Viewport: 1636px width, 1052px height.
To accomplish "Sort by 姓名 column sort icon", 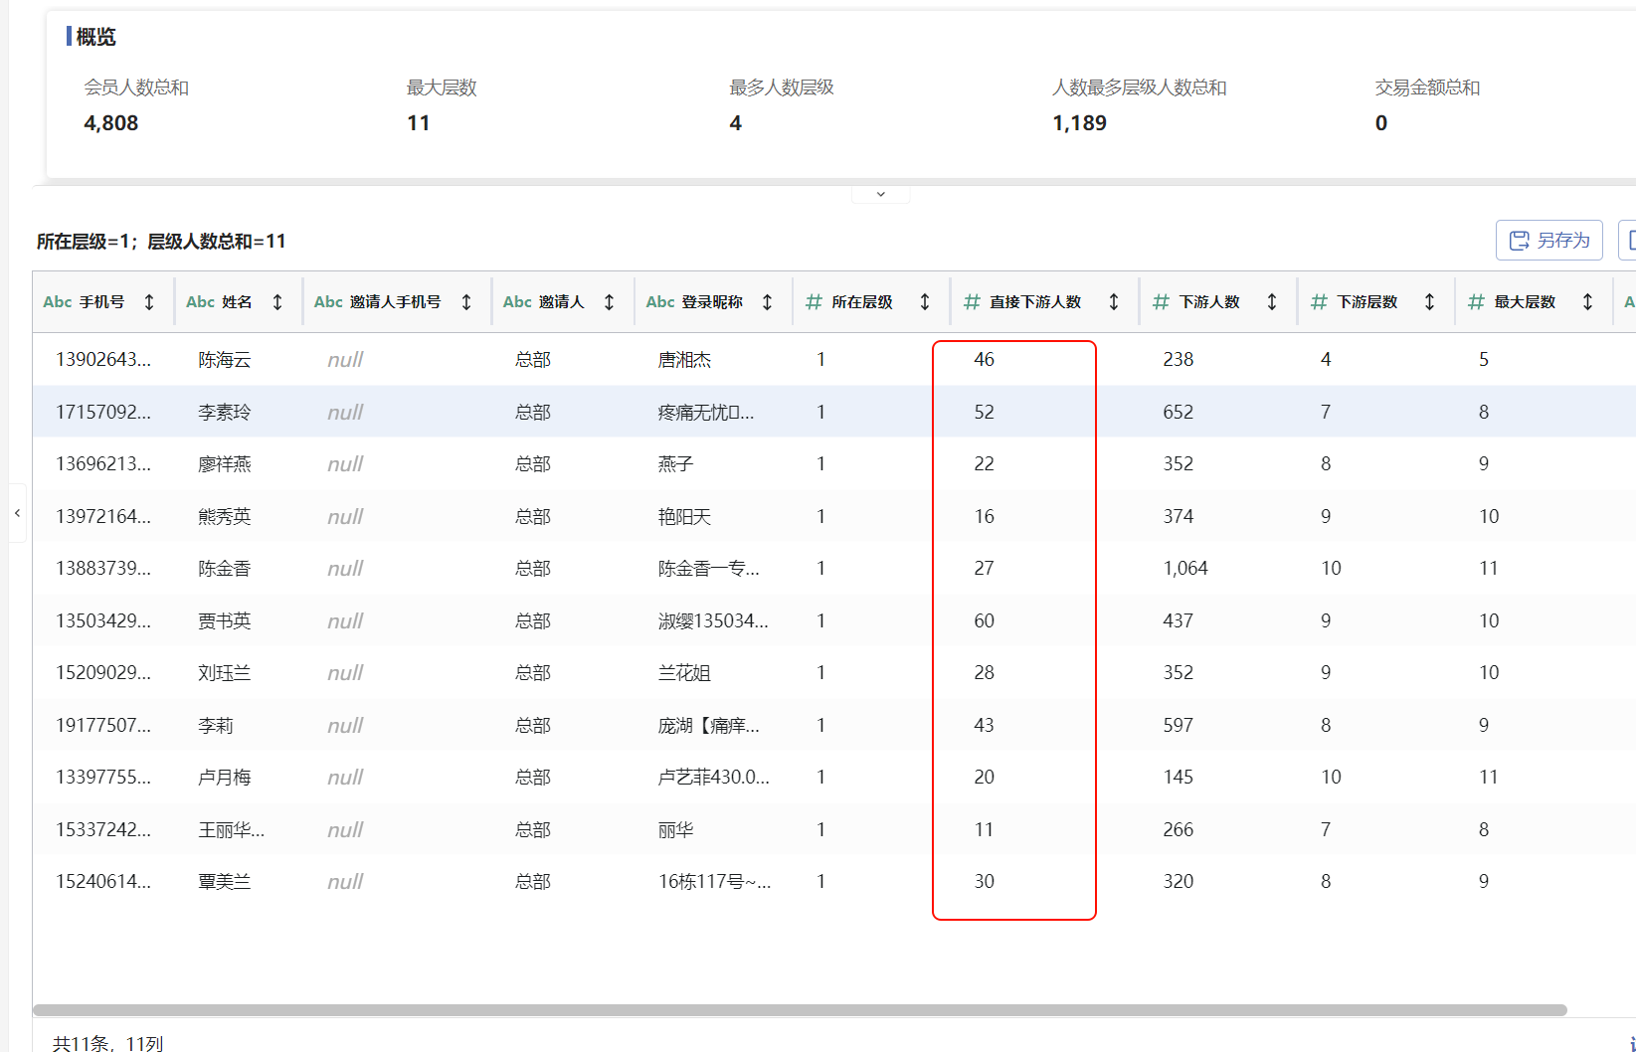I will pos(277,301).
